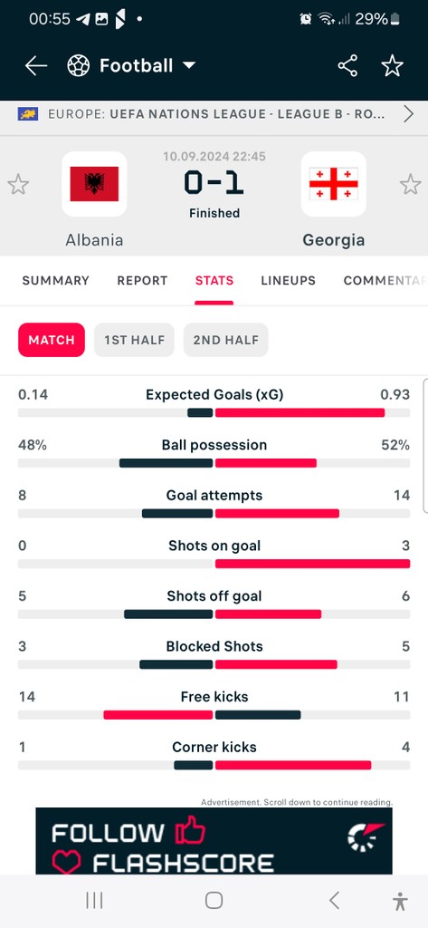Image resolution: width=428 pixels, height=928 pixels.
Task: Toggle favorite star for Georgia
Action: 410,185
